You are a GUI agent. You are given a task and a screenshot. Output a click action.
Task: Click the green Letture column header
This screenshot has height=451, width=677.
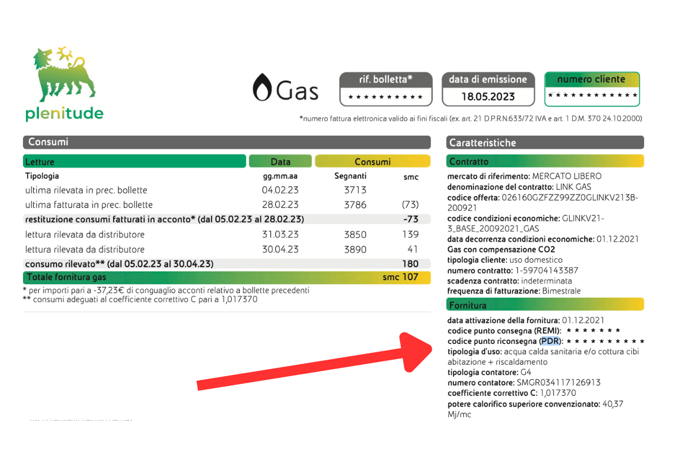(x=134, y=162)
